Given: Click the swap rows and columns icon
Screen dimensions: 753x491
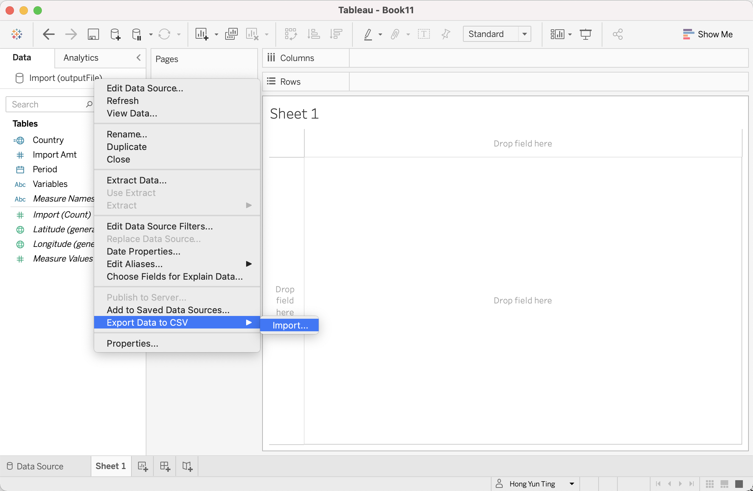Looking at the screenshot, I should click(x=291, y=34).
